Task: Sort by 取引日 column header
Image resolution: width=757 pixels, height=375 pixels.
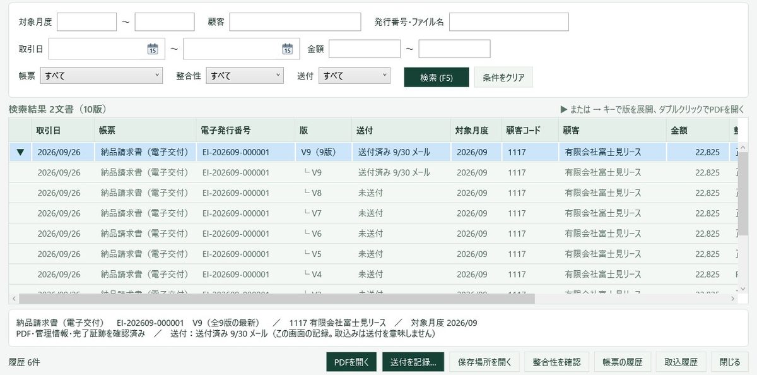Action: (62, 131)
